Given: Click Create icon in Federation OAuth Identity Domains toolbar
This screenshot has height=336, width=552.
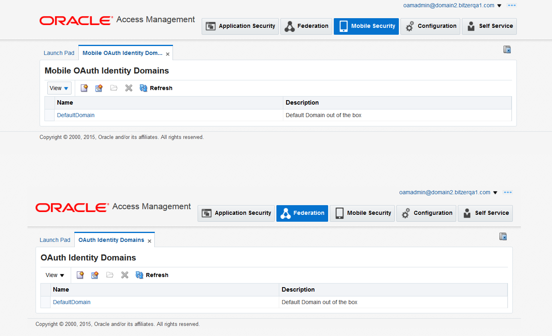Looking at the screenshot, I should click(80, 275).
